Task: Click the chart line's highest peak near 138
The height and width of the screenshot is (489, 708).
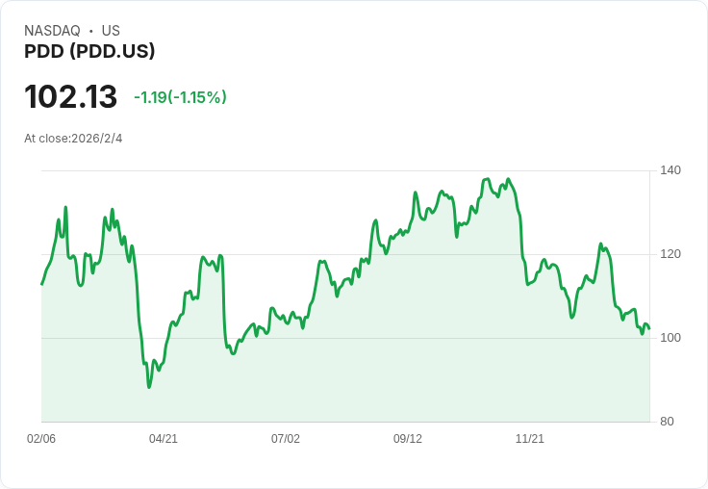Action: (x=488, y=179)
